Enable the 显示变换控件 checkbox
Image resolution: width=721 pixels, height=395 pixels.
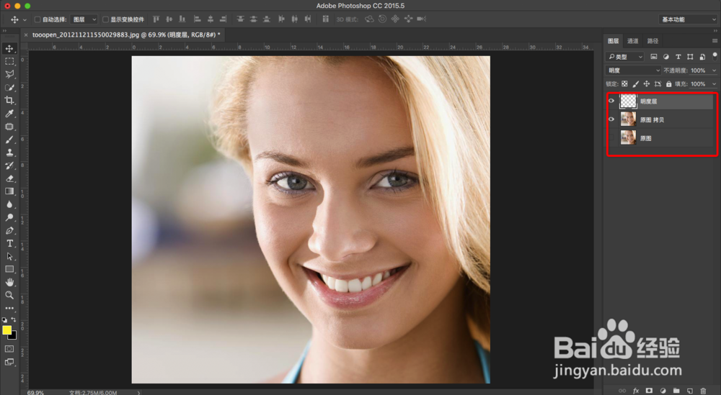pos(106,19)
